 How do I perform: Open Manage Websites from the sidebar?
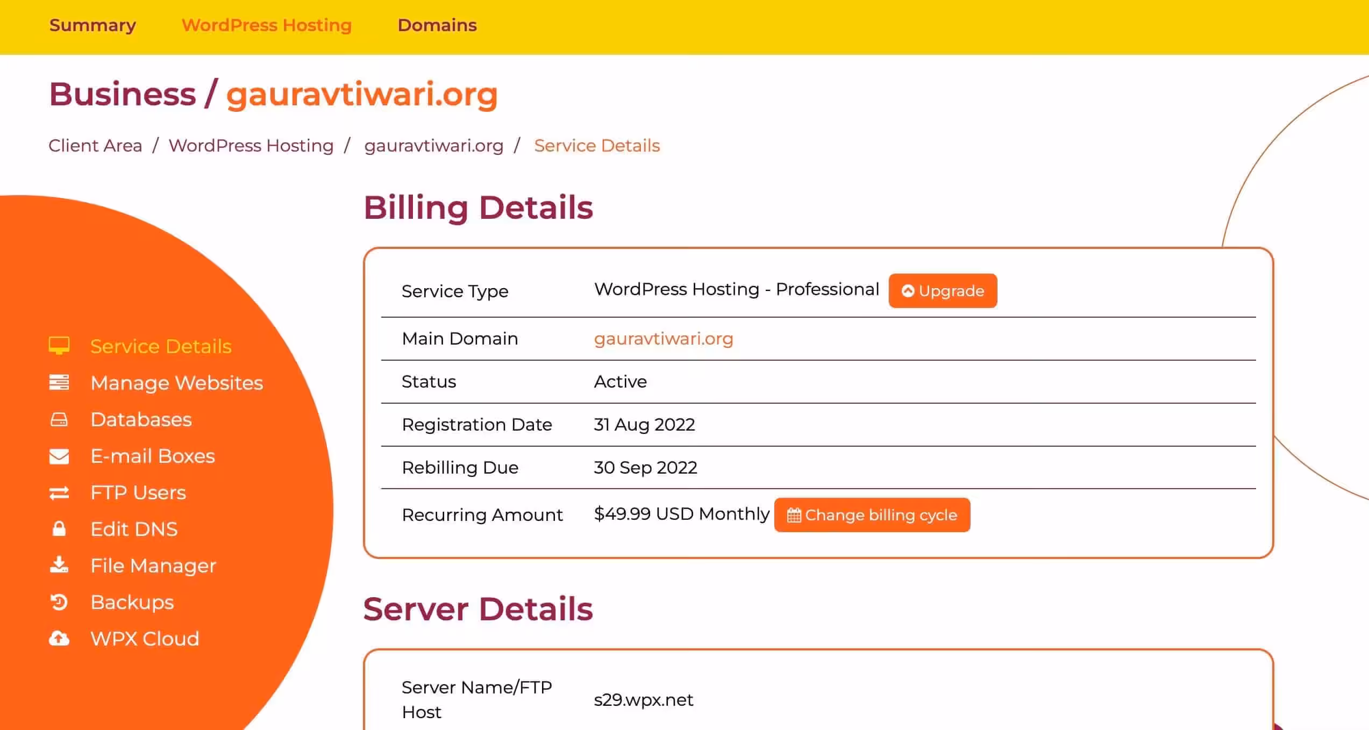(176, 383)
